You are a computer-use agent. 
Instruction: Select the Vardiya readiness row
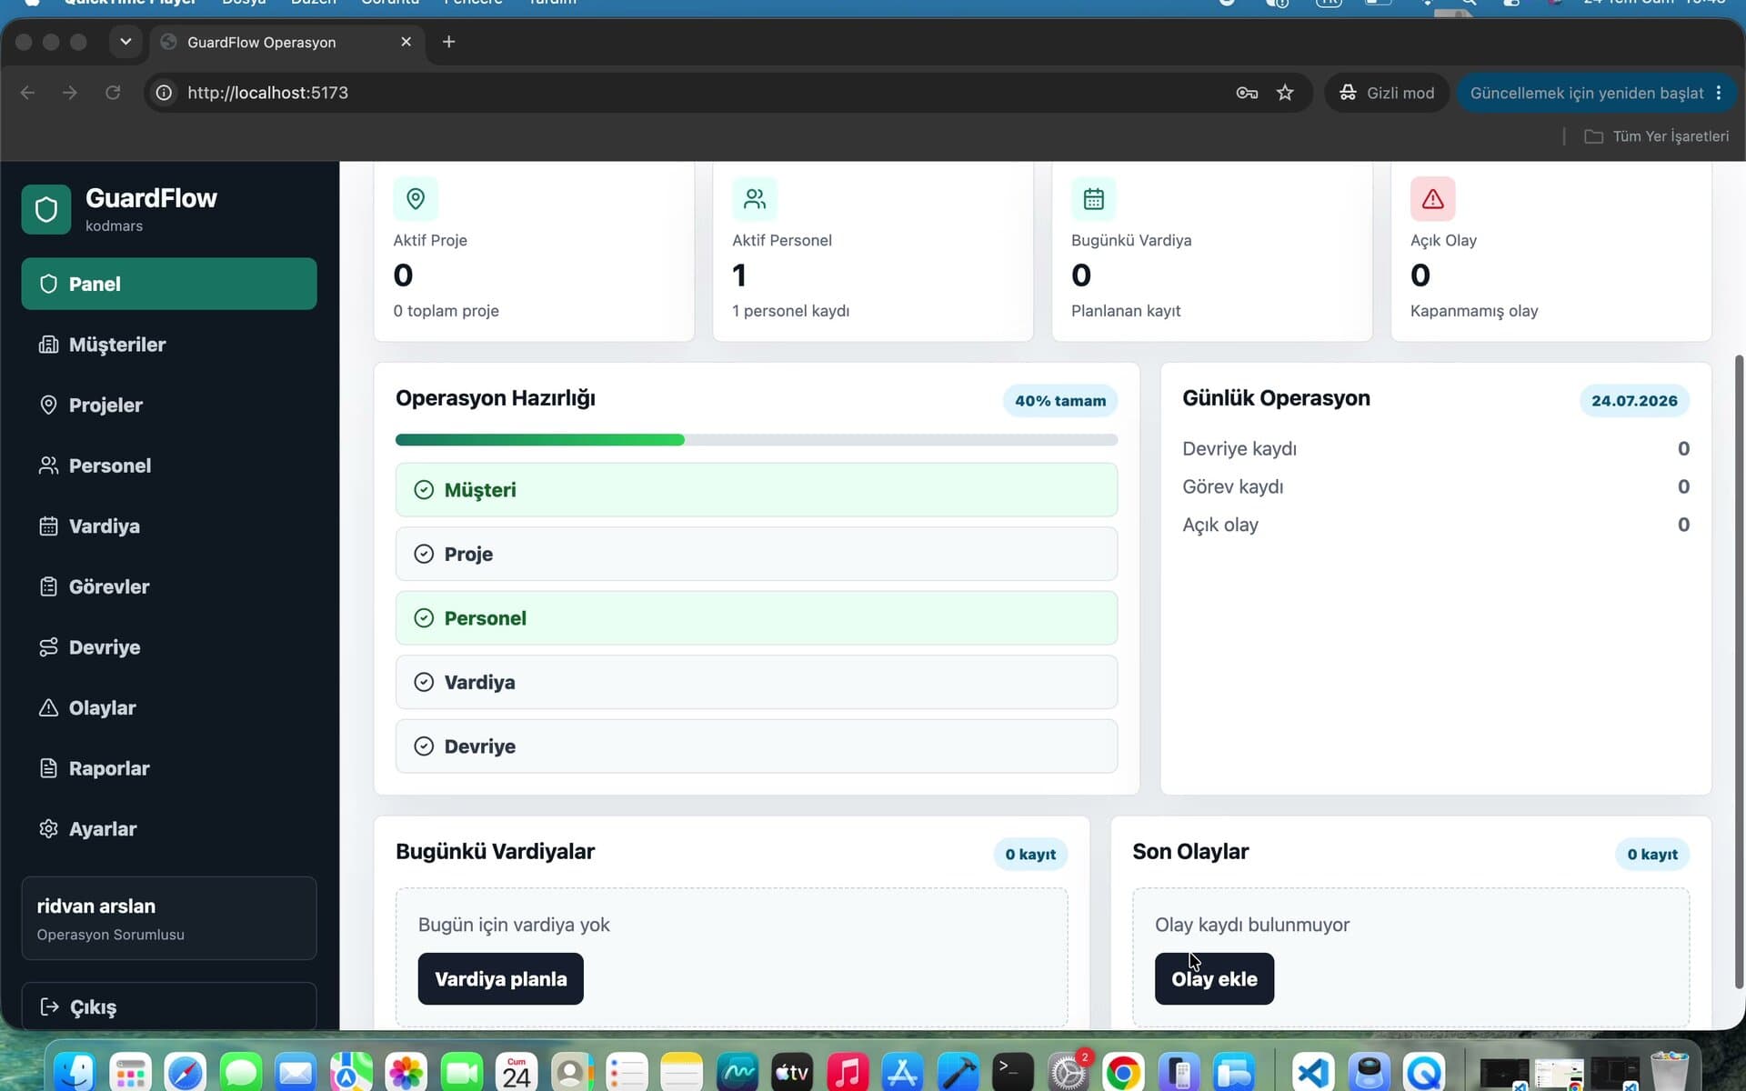tap(757, 682)
